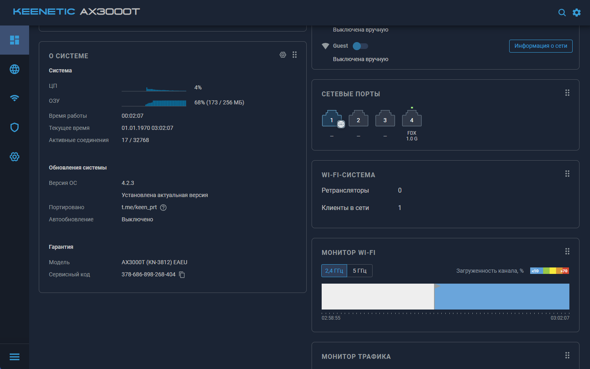Open the search icon in the header
This screenshot has height=369, width=590.
[x=562, y=13]
